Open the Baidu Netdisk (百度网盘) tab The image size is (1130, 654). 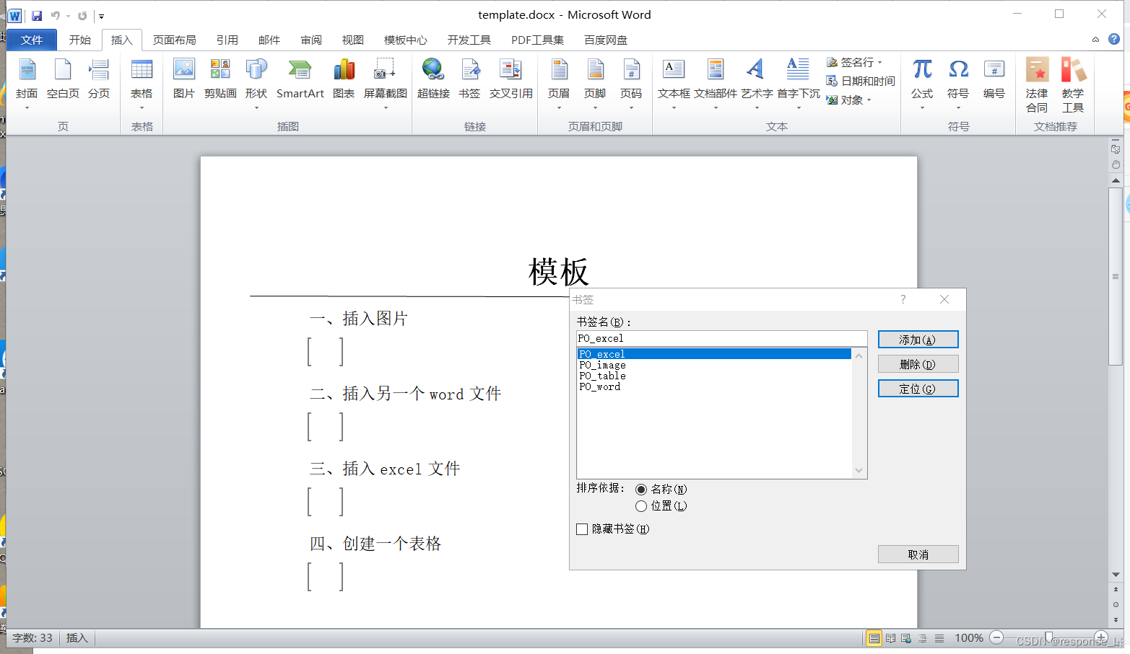click(606, 40)
